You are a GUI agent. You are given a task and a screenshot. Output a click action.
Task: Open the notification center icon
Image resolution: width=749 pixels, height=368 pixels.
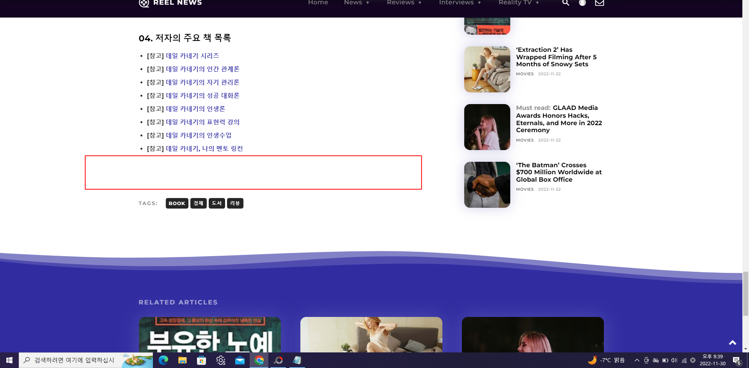point(737,361)
